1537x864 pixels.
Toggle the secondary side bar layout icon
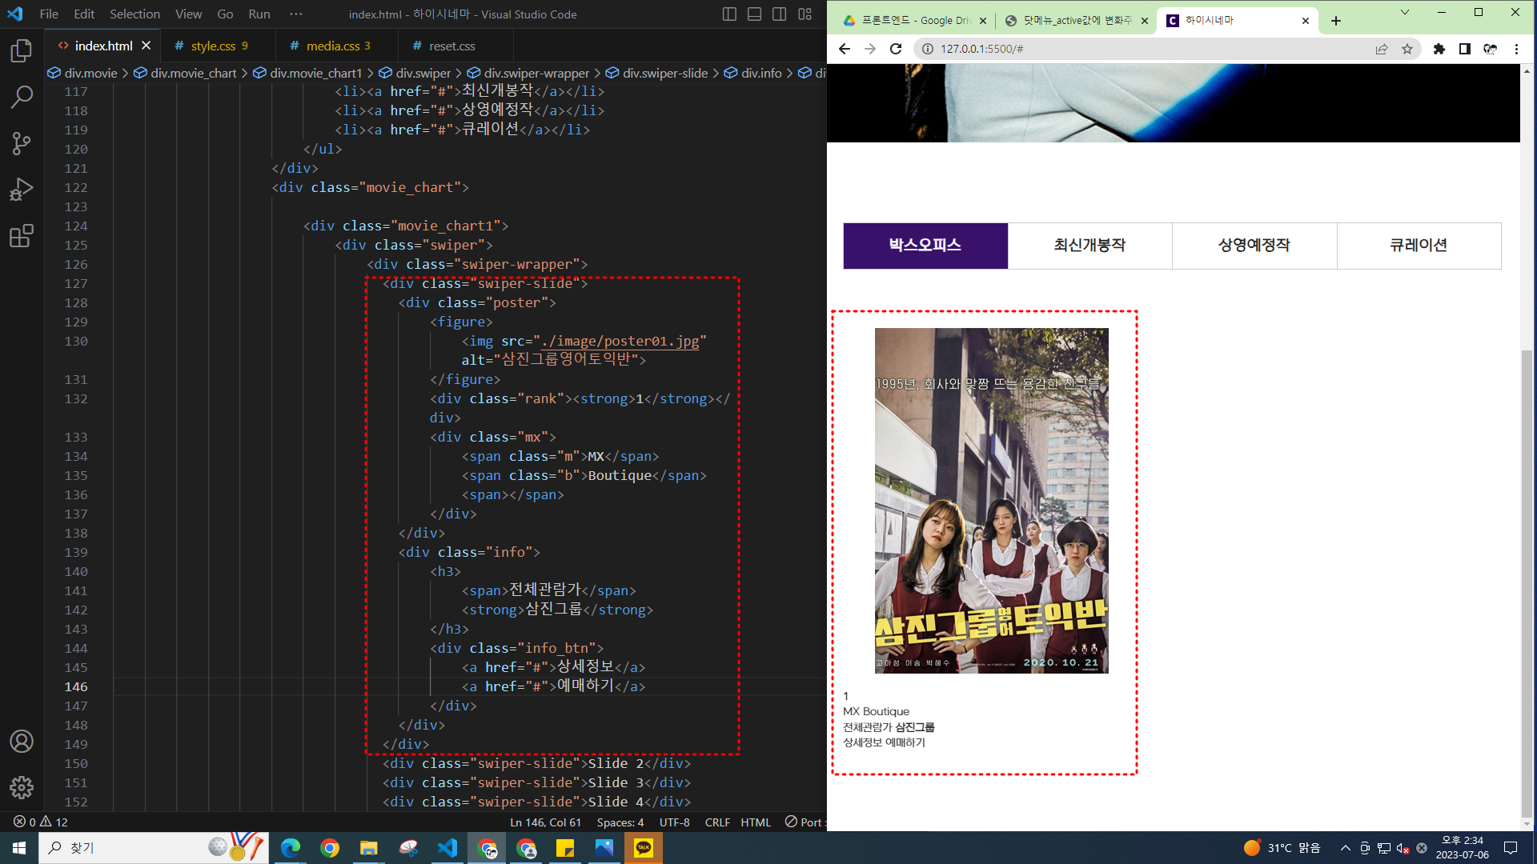pyautogui.click(x=779, y=14)
